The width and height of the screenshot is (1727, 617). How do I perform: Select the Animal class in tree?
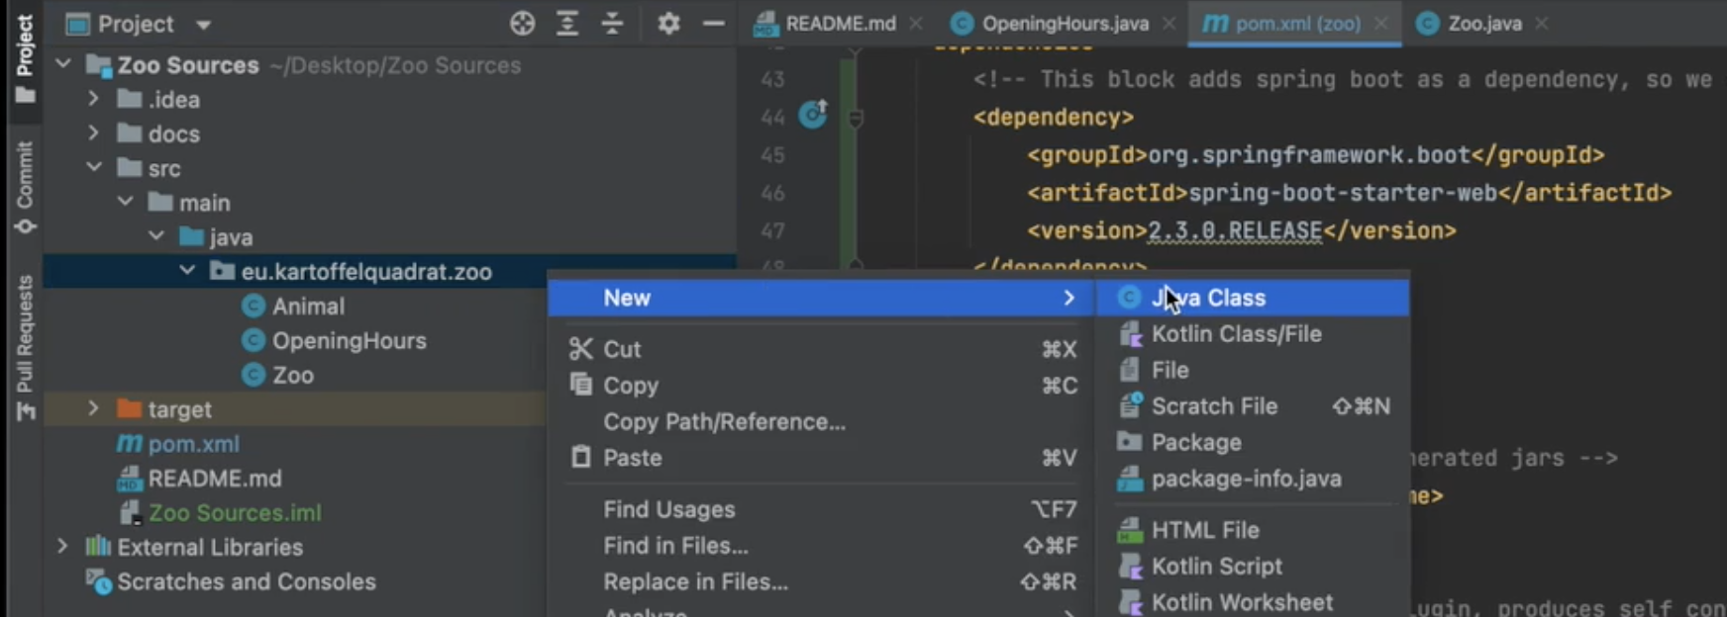click(x=308, y=307)
